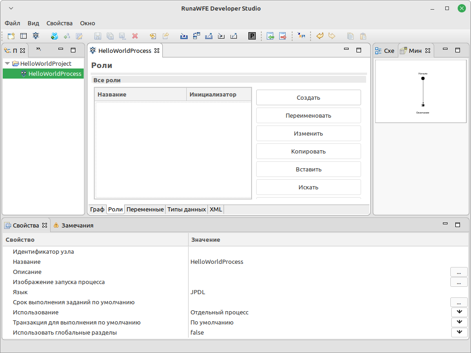The image size is (471, 353).
Task: Click the new project toolbar icon
Action: [x=11, y=36]
